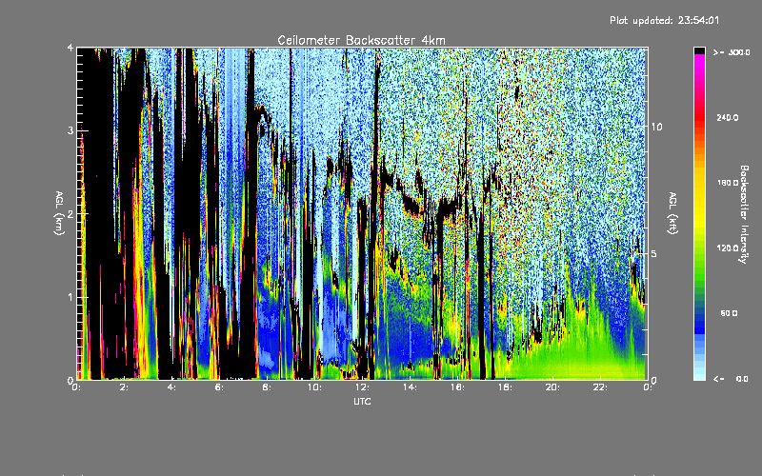Click the "180.0" colorbar value

pos(728,183)
